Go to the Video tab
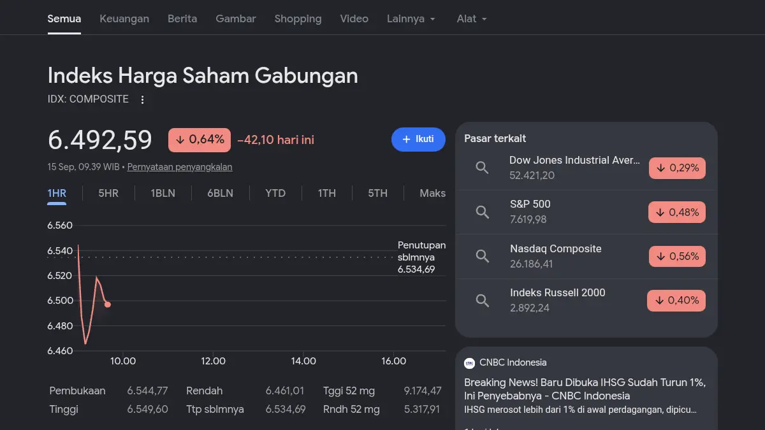This screenshot has width=765, height=430. (x=354, y=18)
